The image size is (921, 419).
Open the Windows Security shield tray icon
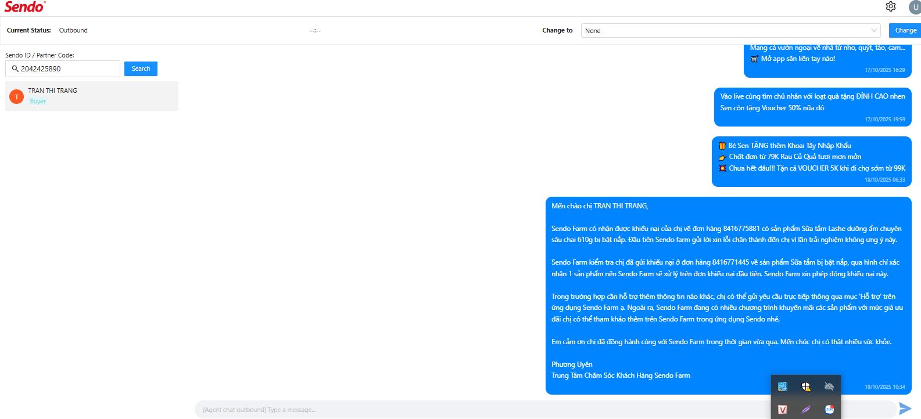tap(806, 387)
